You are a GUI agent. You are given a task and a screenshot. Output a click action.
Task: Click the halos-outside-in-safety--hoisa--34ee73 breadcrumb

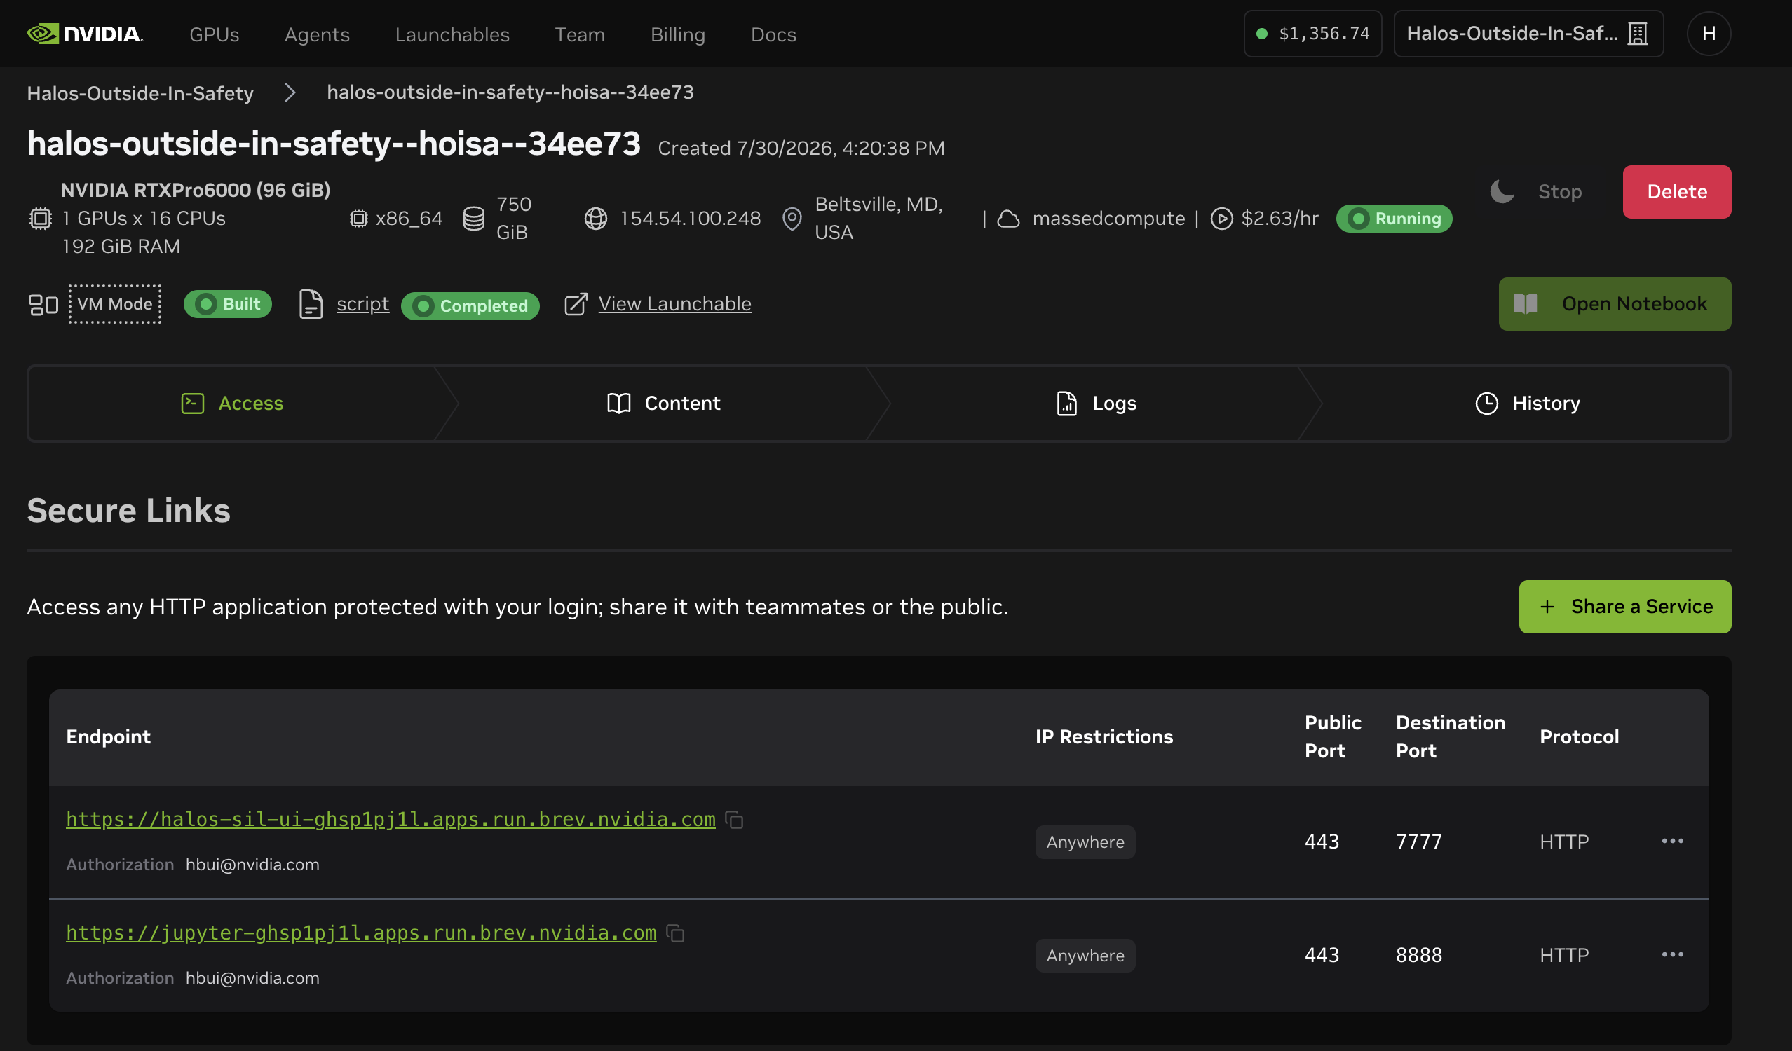(510, 92)
